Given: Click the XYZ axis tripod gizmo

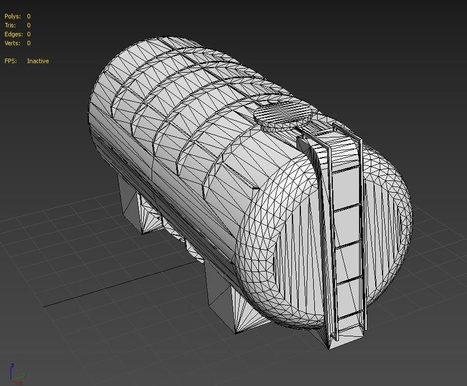Looking at the screenshot, I should click(17, 374).
